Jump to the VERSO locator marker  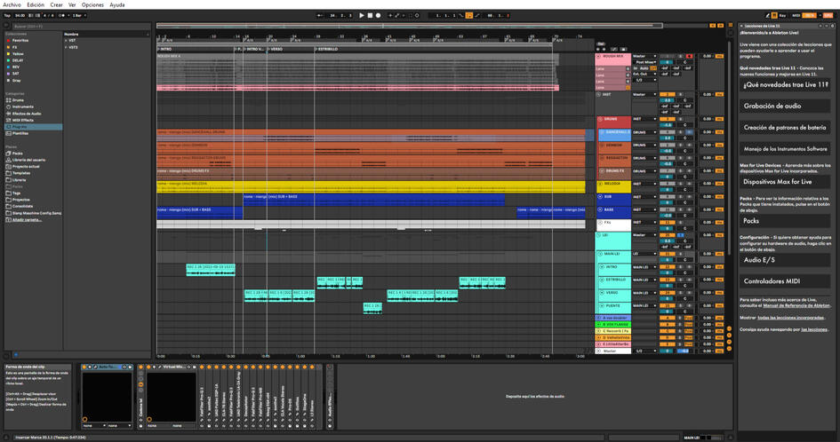pyautogui.click(x=275, y=49)
